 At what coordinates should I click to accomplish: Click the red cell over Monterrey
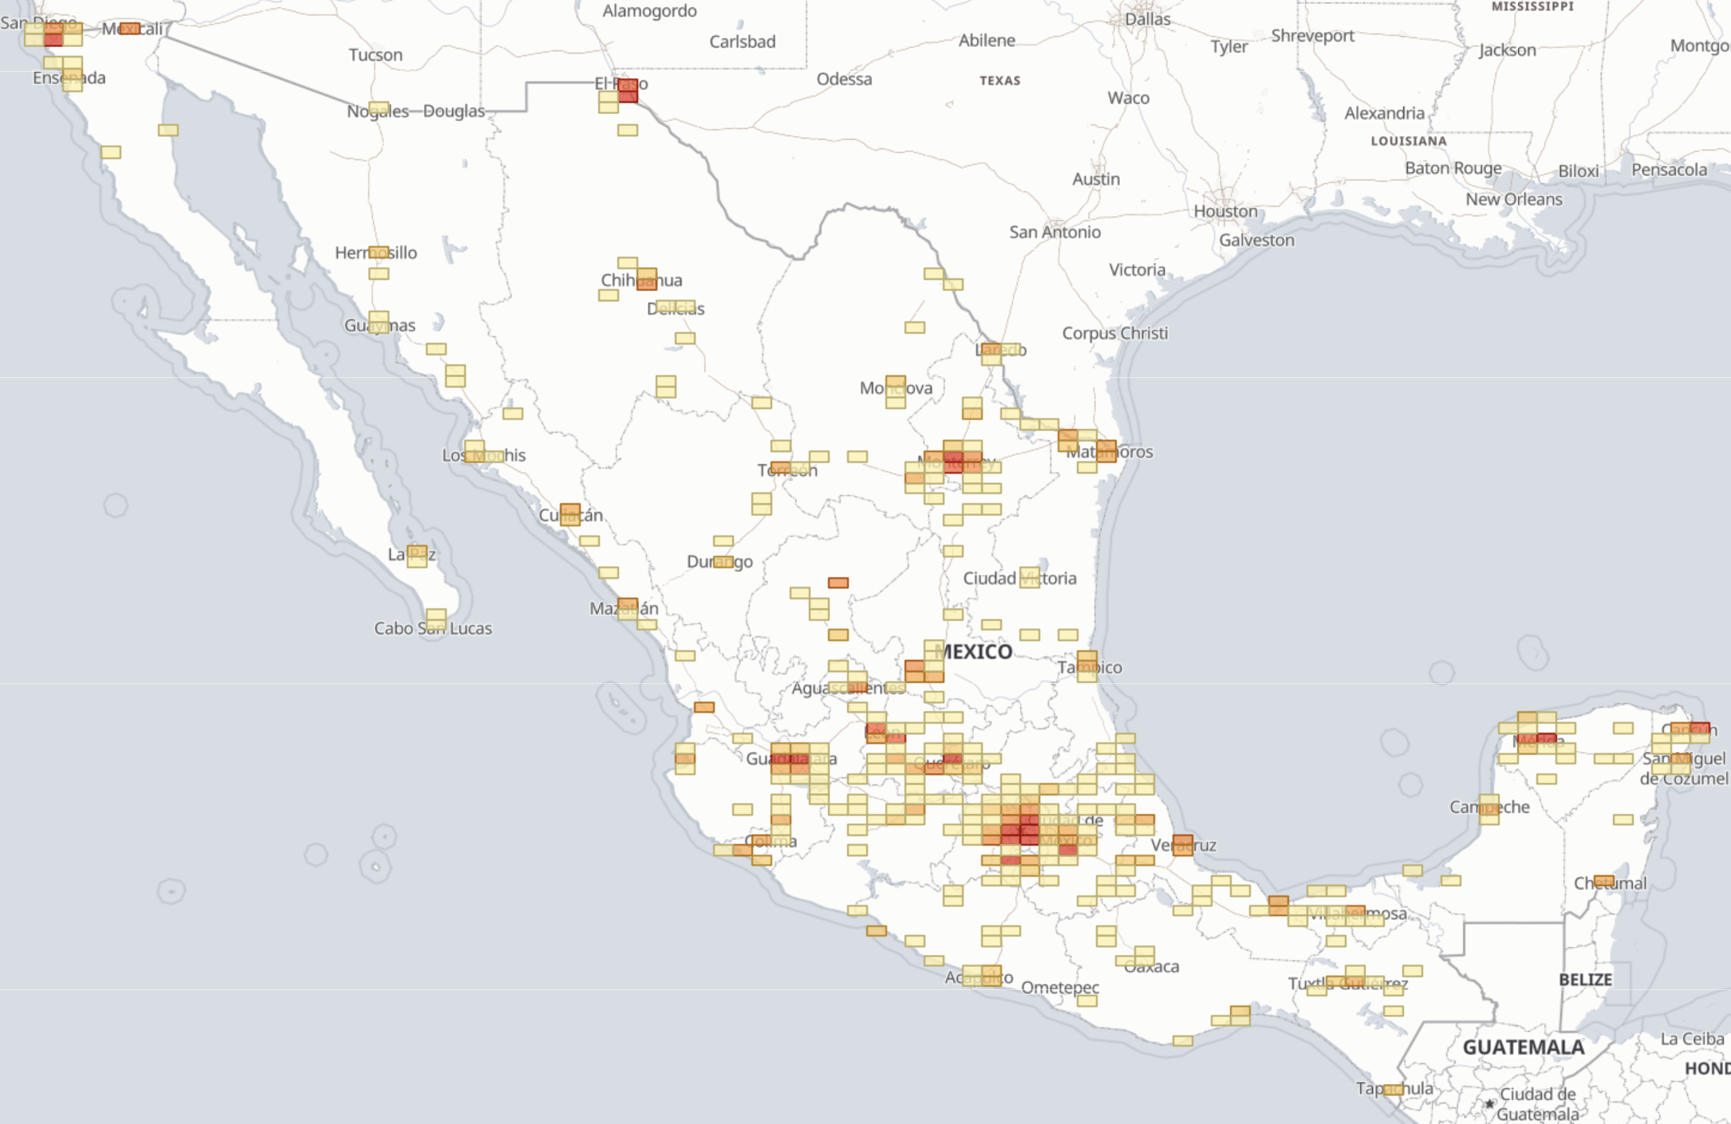tap(954, 461)
